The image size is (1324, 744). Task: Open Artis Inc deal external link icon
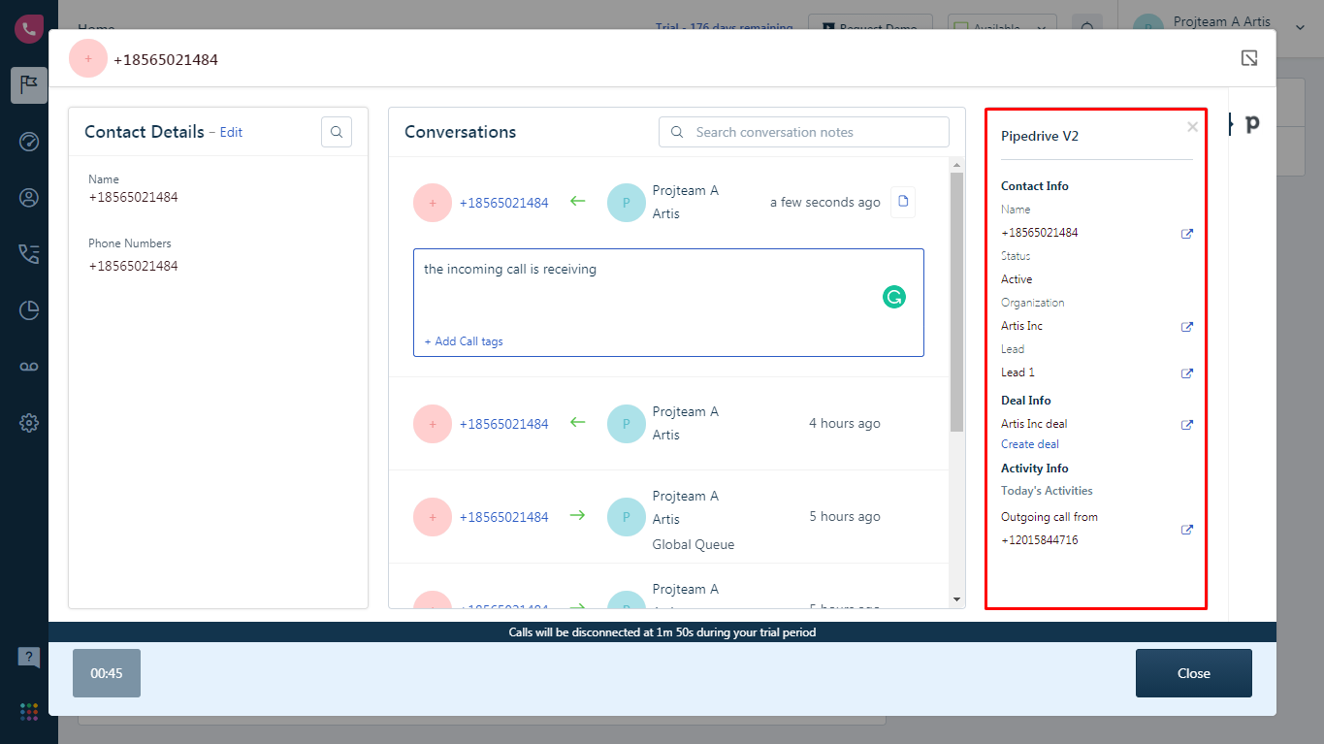(x=1186, y=425)
